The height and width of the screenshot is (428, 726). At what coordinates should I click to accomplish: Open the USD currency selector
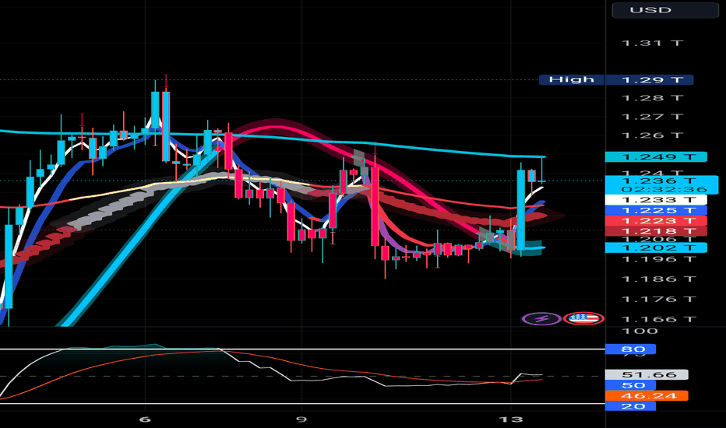click(665, 9)
